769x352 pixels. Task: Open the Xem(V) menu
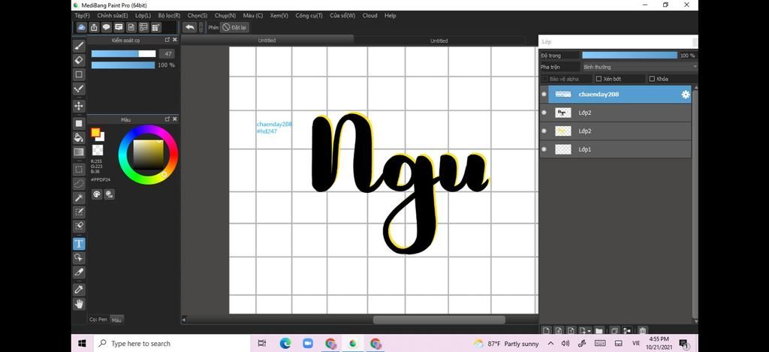[279, 16]
